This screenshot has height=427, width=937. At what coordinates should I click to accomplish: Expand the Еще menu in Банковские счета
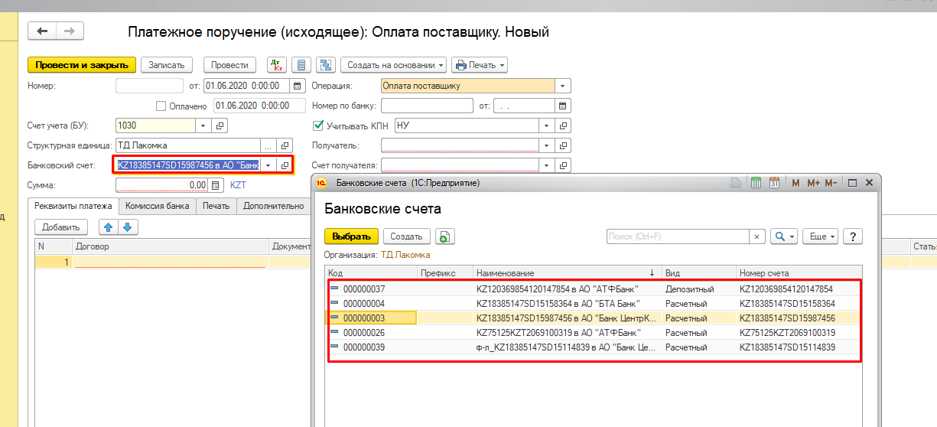tap(822, 236)
